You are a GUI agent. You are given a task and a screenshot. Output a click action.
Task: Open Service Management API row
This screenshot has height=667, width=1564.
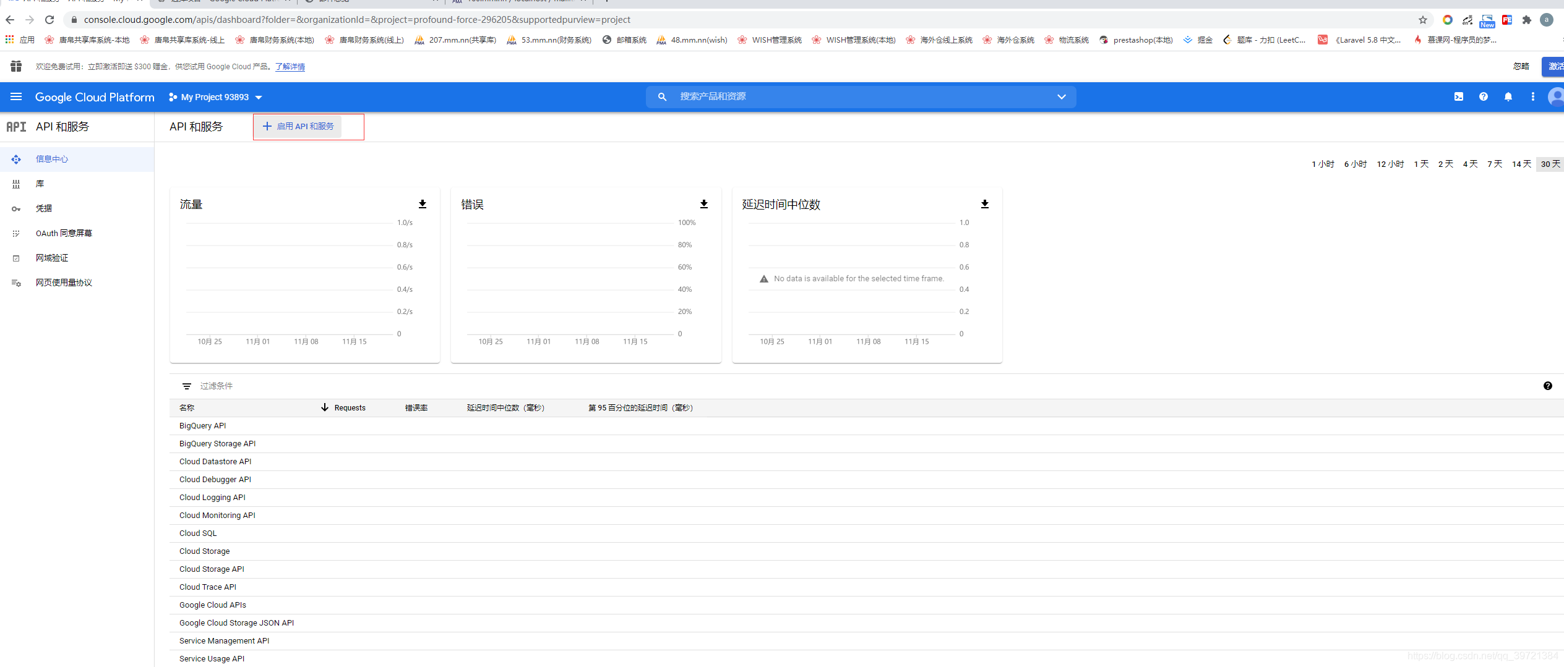[867, 641]
